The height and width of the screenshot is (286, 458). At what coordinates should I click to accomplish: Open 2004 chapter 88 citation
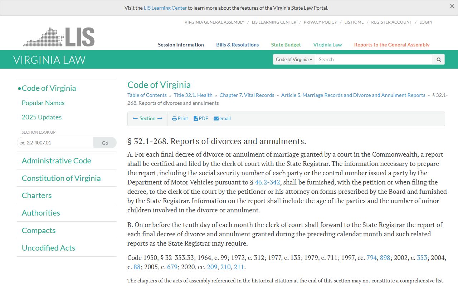(x=137, y=267)
